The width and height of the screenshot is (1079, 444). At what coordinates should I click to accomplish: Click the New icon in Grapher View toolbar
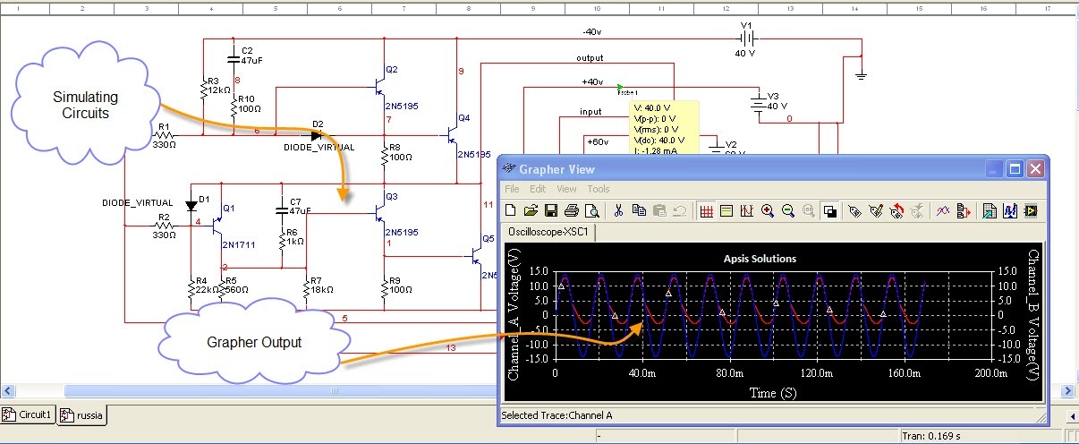(510, 211)
